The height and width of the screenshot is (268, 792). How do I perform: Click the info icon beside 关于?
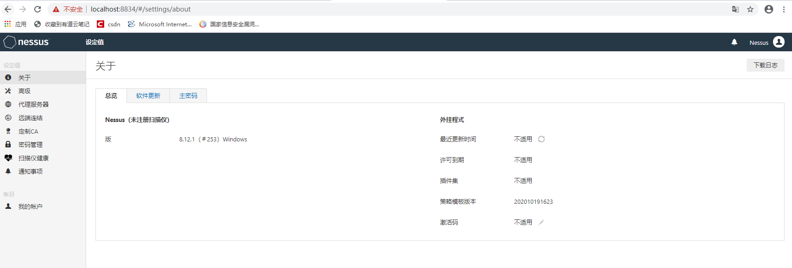coord(8,78)
